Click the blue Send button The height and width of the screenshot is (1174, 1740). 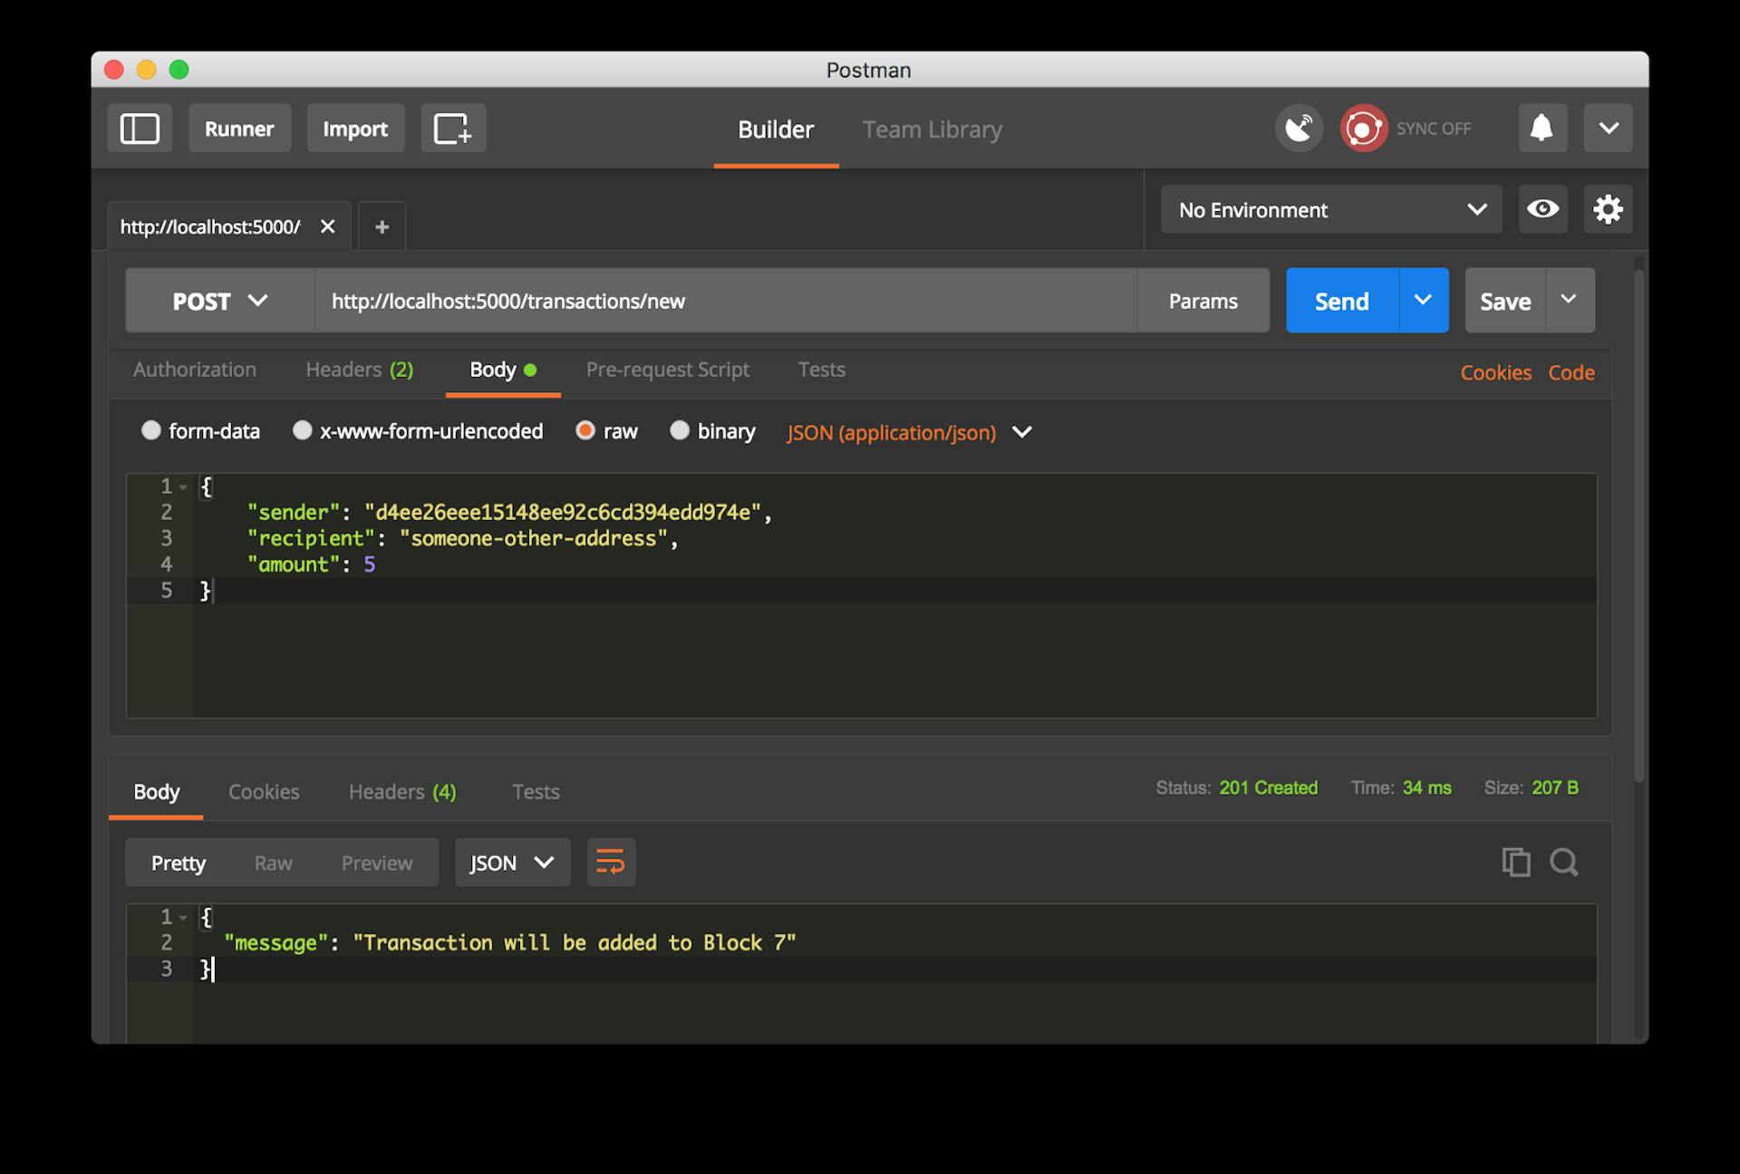pyautogui.click(x=1341, y=301)
